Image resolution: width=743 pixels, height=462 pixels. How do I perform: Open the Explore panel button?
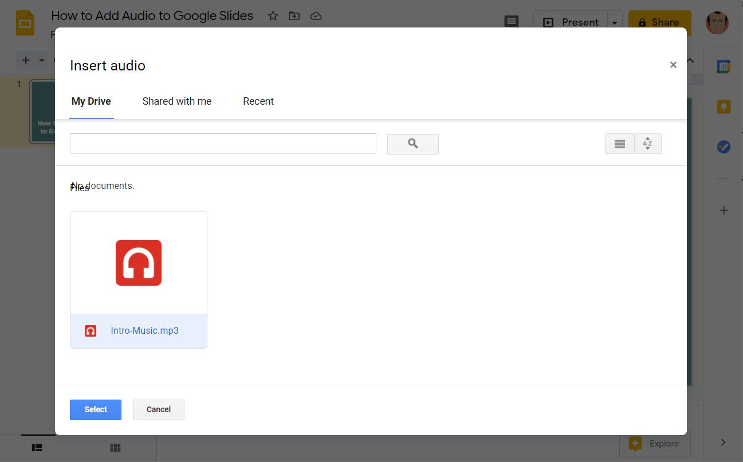coord(655,444)
